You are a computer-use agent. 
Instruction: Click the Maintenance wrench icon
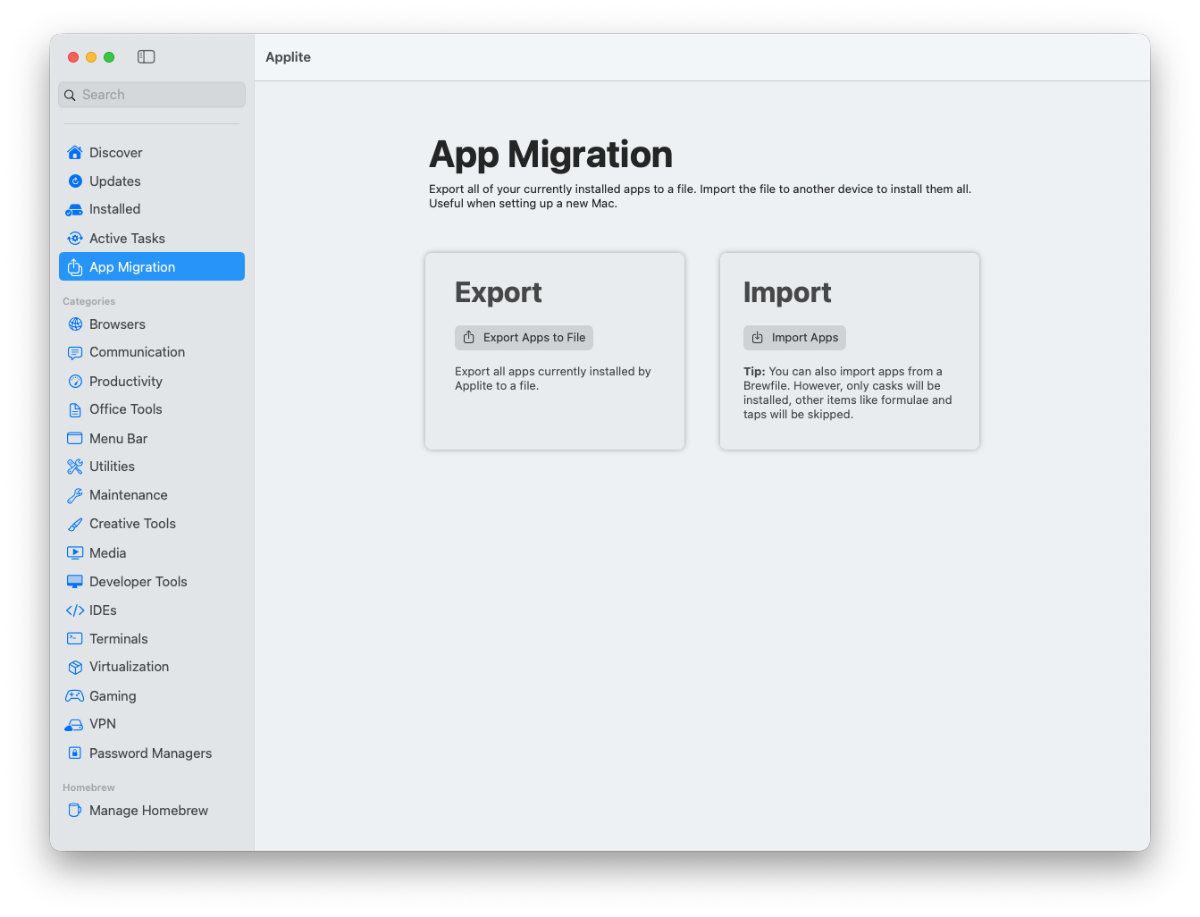75,495
